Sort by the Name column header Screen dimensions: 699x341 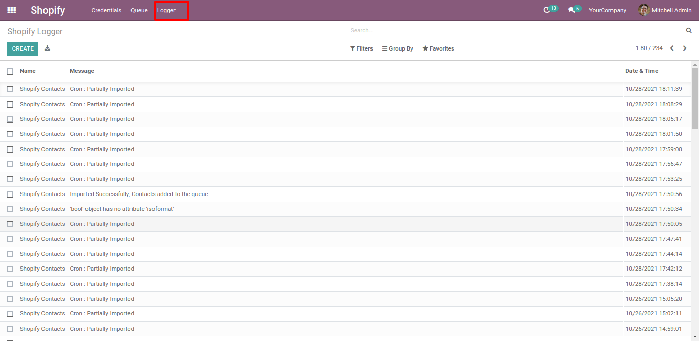28,71
